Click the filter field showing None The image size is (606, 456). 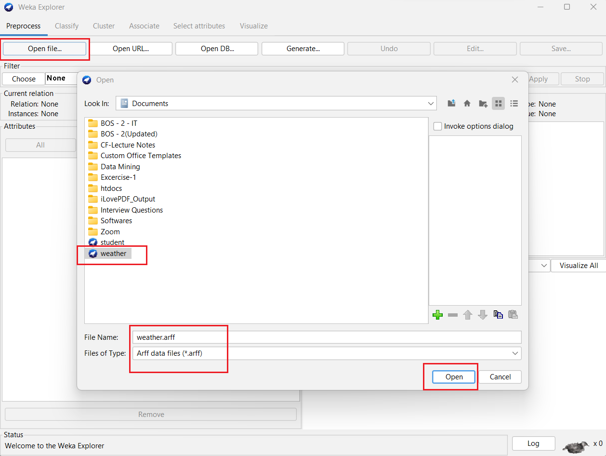click(62, 79)
